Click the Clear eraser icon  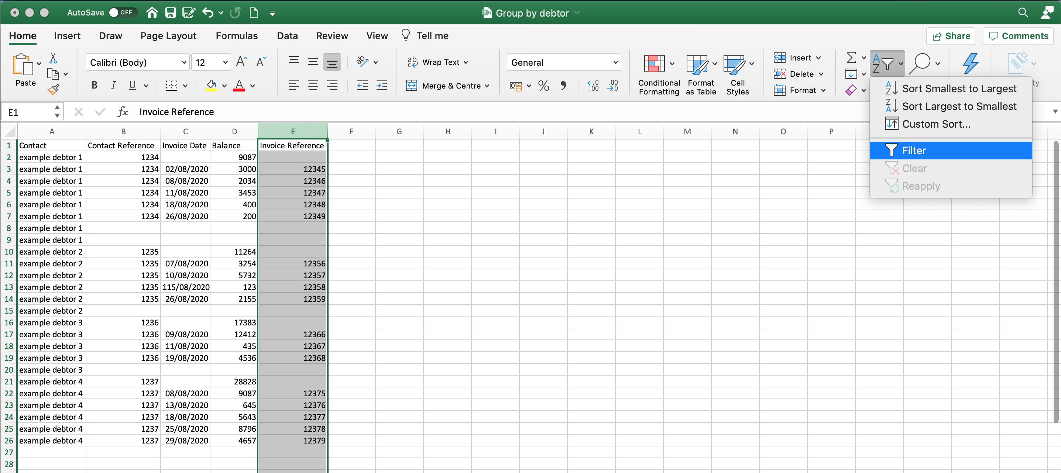coord(851,90)
